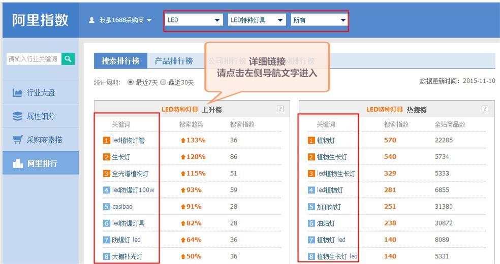Click the 采购商素描 shopping cart icon

click(x=17, y=140)
